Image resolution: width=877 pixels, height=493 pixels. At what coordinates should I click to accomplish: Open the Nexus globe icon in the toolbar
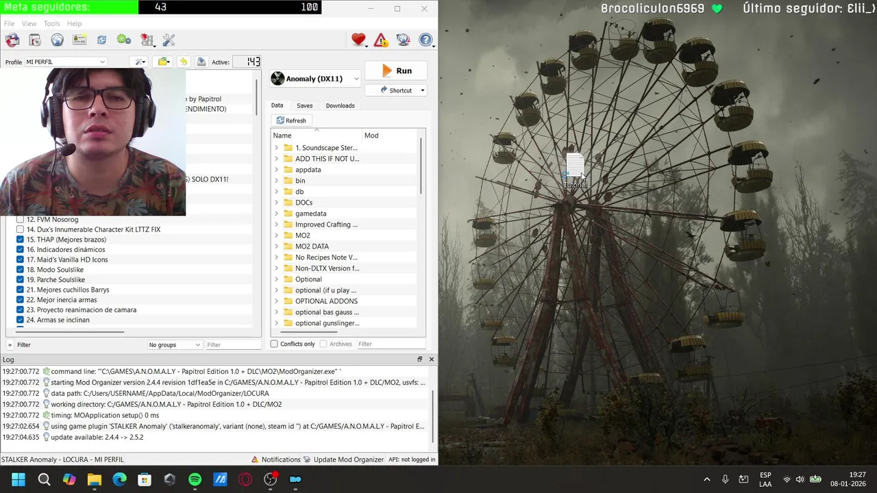pos(57,40)
